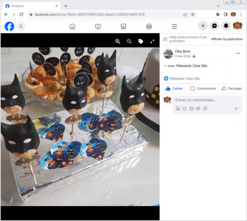247x221 pixels.
Task: Open the tab search chevron
Action: 218,6
